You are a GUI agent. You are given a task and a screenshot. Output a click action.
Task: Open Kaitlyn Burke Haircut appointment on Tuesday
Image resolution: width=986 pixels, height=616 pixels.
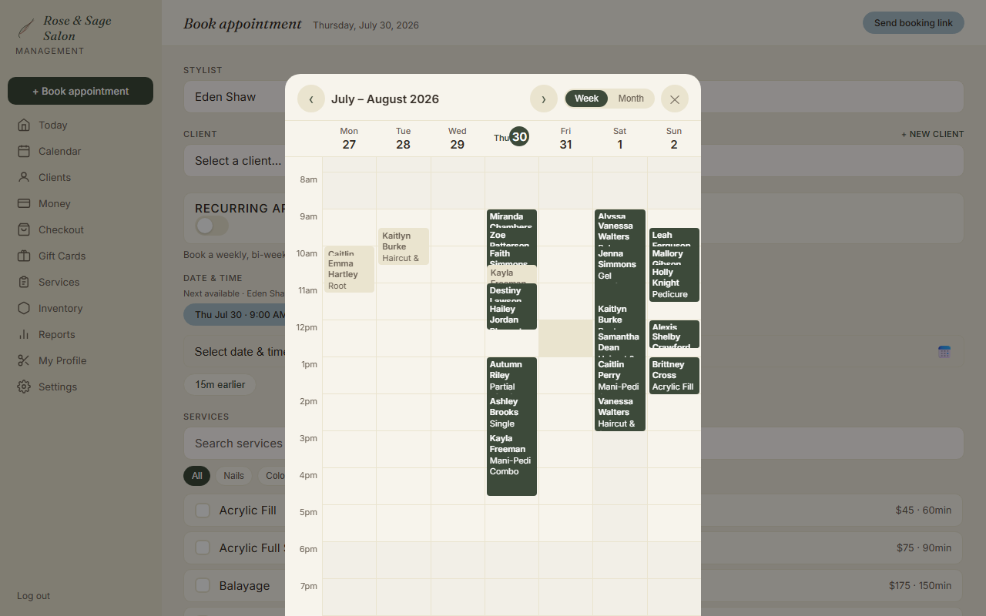point(403,246)
